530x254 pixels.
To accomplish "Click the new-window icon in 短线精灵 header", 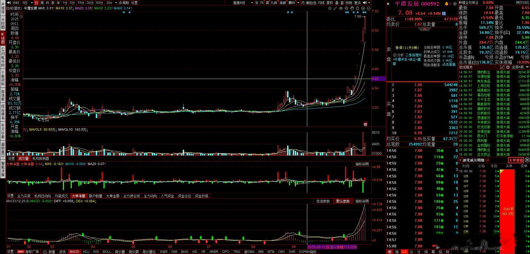I will point(502,67).
